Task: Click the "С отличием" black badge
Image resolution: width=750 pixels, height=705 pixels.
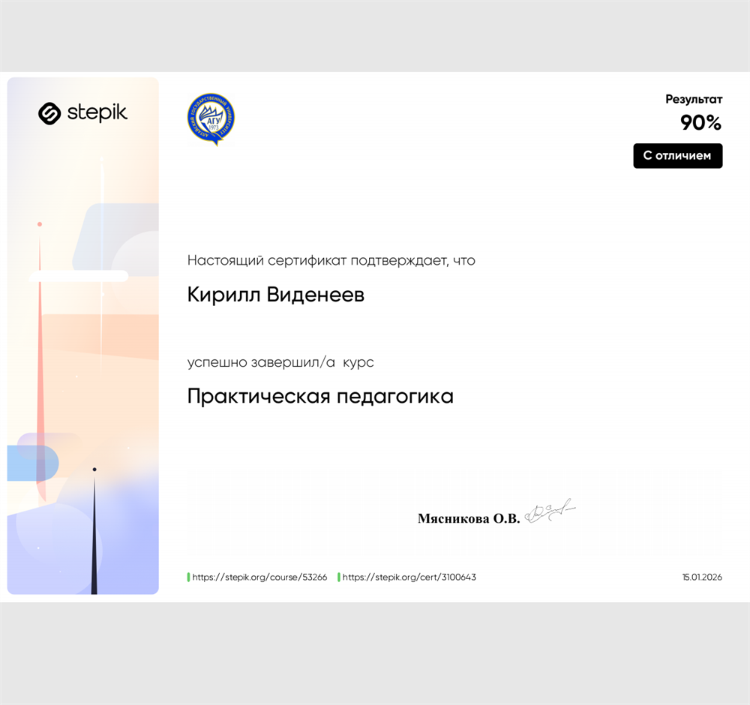Action: tap(678, 156)
